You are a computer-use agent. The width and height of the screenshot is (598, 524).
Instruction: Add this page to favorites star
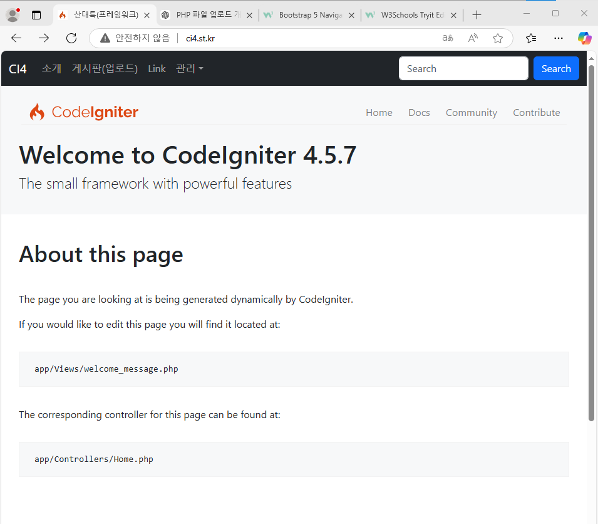(x=497, y=38)
